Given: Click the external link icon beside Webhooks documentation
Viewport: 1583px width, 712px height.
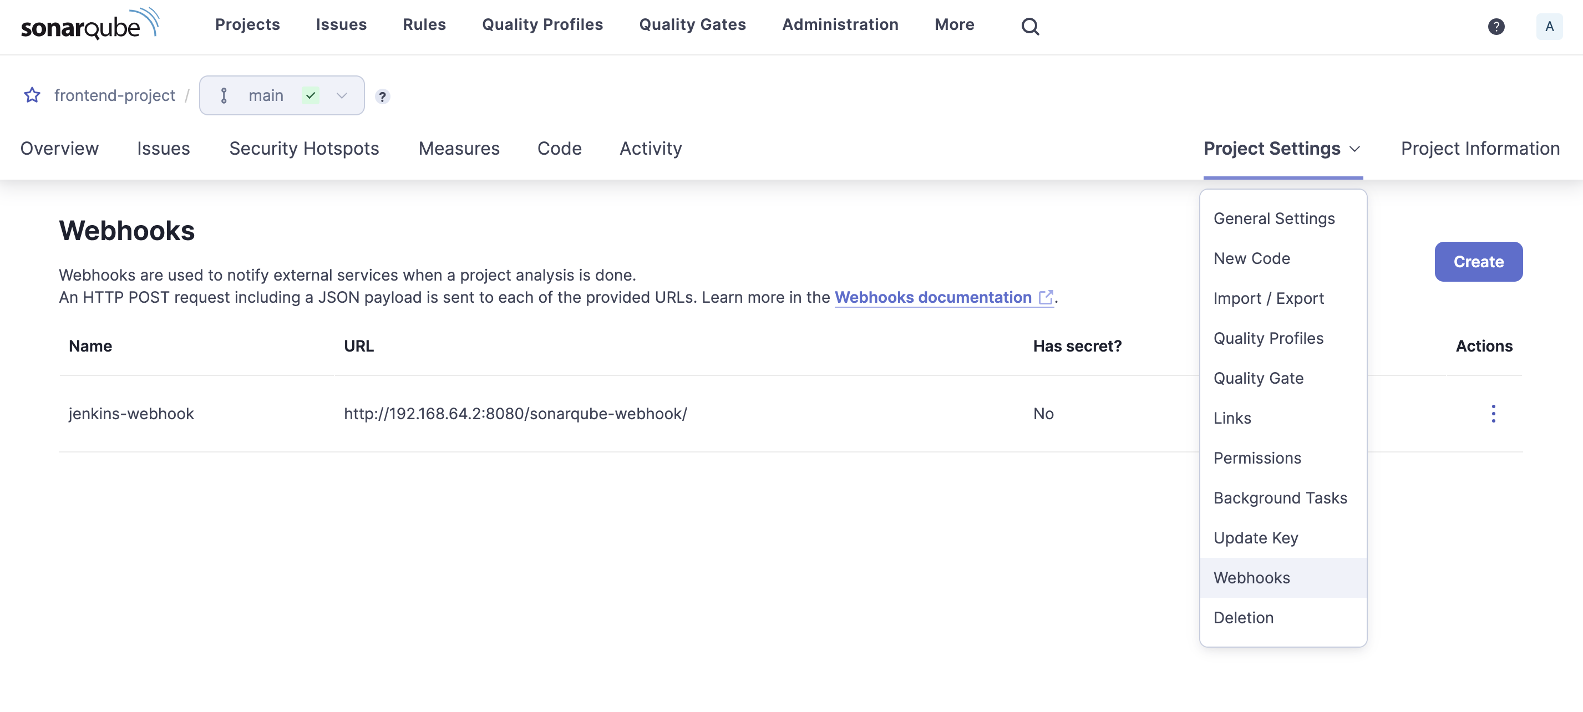Looking at the screenshot, I should 1046,297.
